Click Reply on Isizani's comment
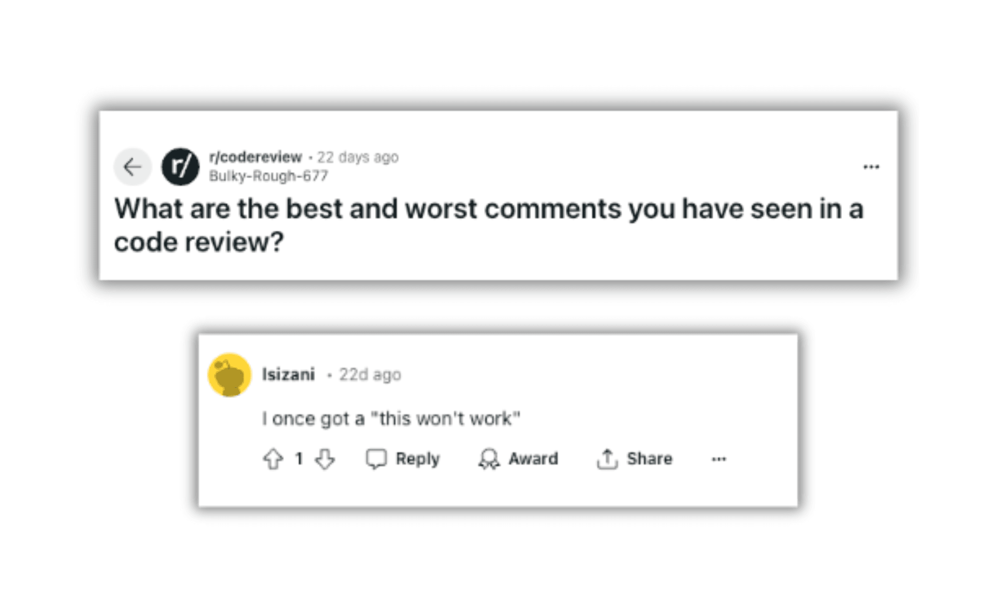Screen dimensions: 992x610 click(407, 458)
